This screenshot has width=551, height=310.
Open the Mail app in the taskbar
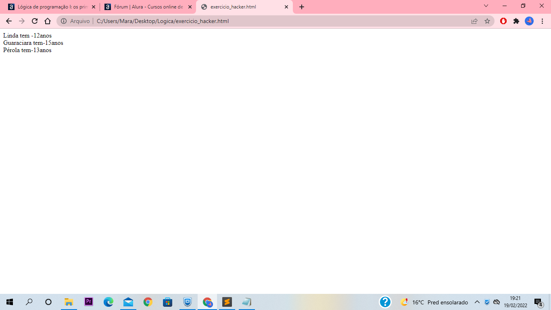(x=128, y=302)
